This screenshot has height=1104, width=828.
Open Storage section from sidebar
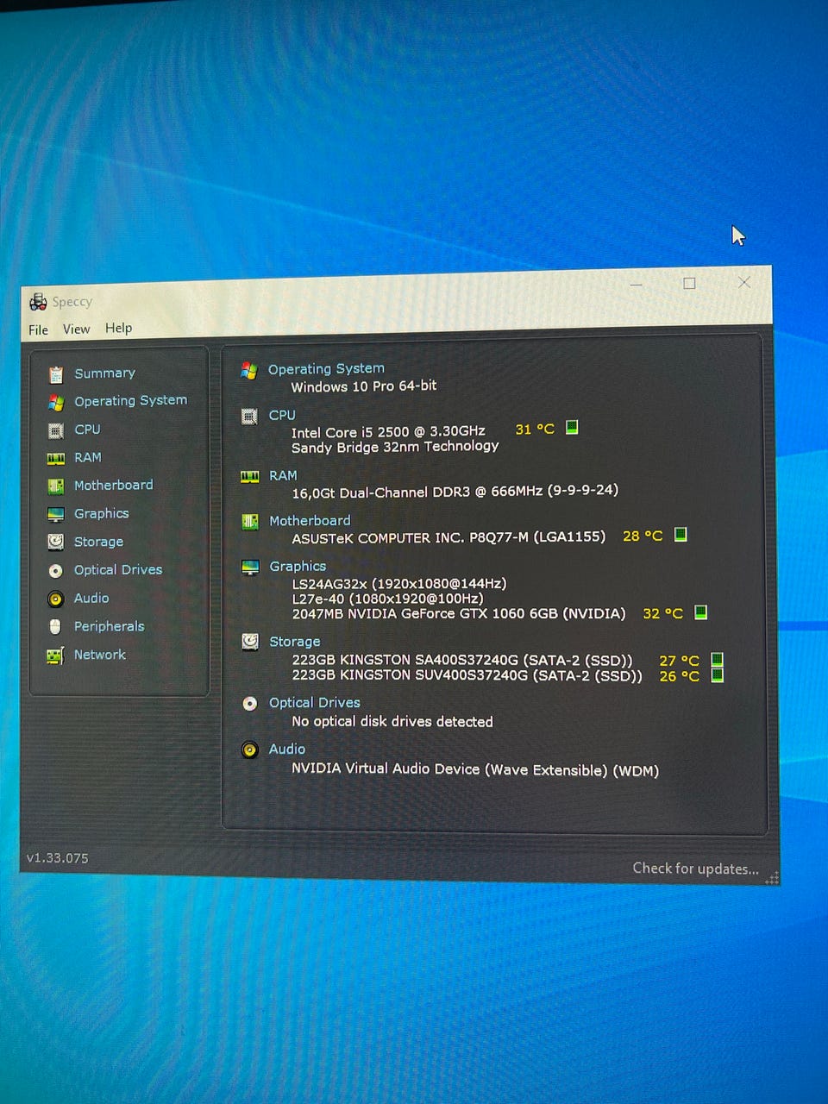[x=98, y=542]
